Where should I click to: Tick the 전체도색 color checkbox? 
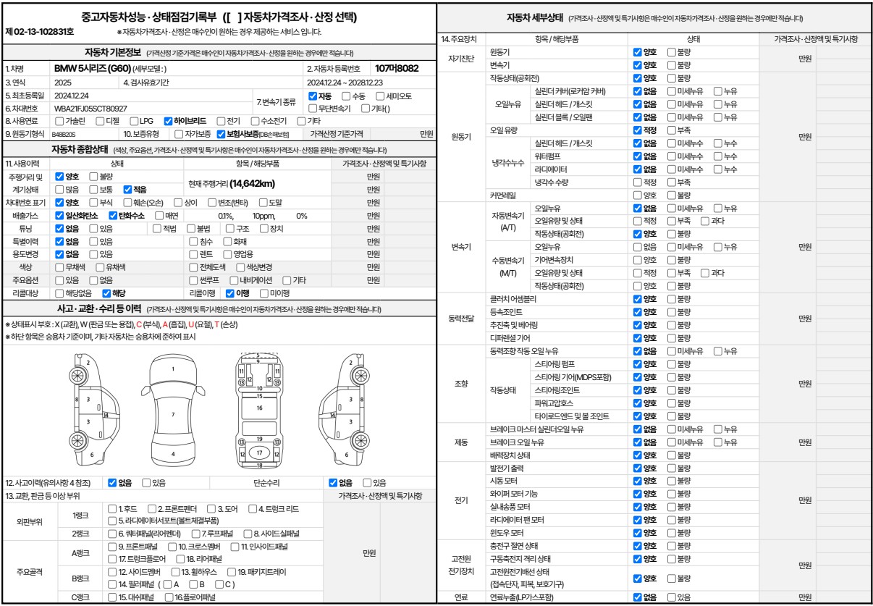click(x=193, y=267)
